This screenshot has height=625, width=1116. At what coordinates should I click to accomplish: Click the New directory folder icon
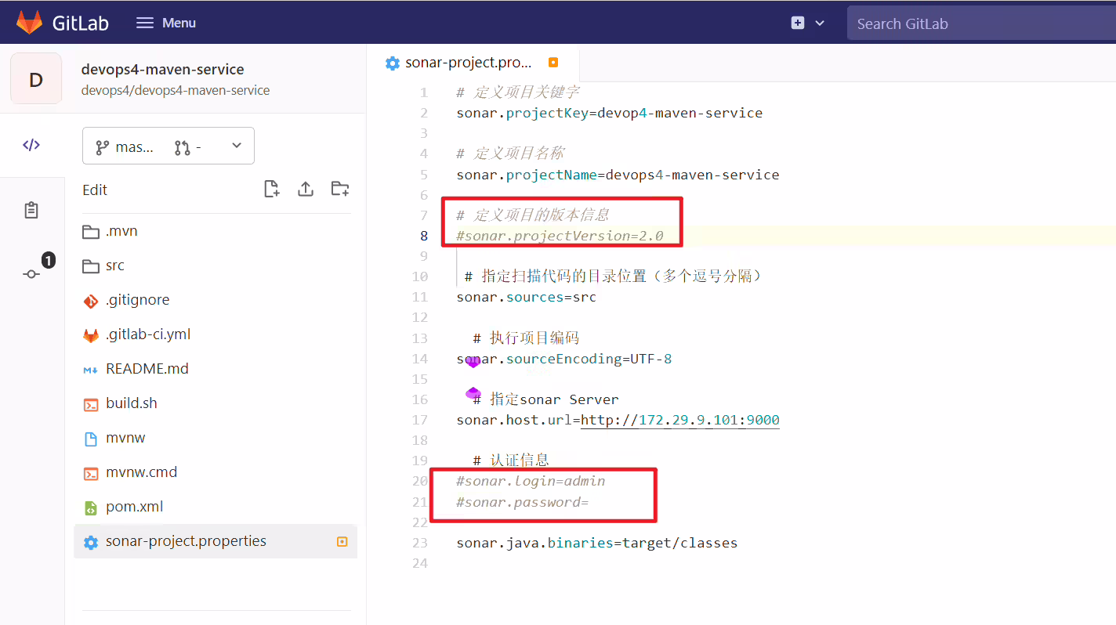(x=340, y=189)
